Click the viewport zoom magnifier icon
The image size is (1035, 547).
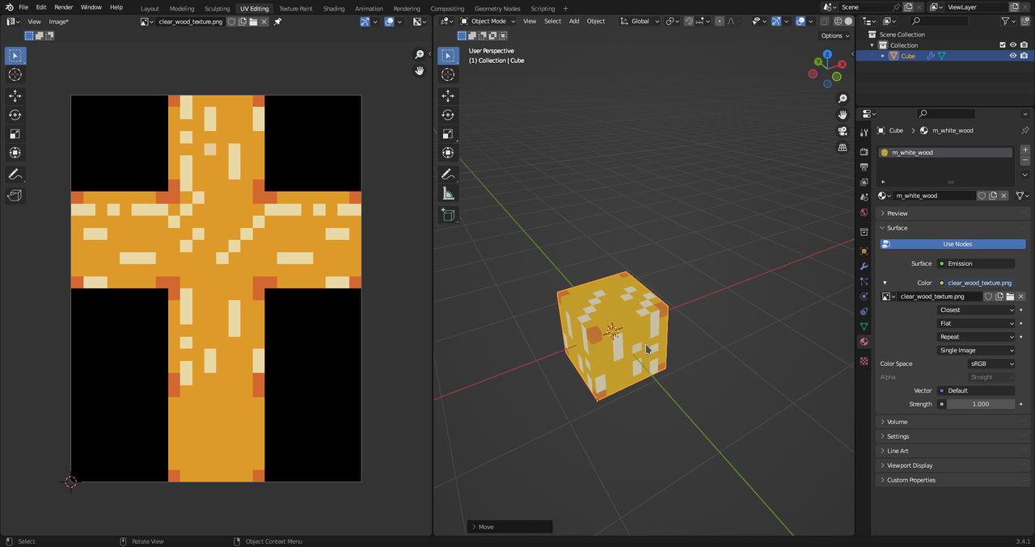point(843,99)
